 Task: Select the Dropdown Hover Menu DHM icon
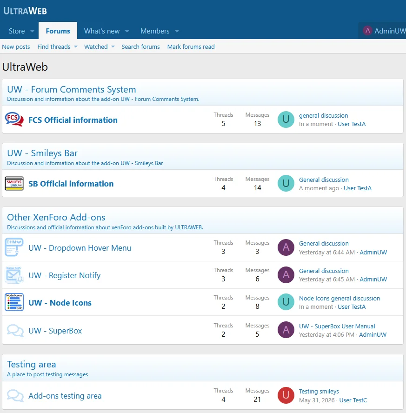coord(14,247)
